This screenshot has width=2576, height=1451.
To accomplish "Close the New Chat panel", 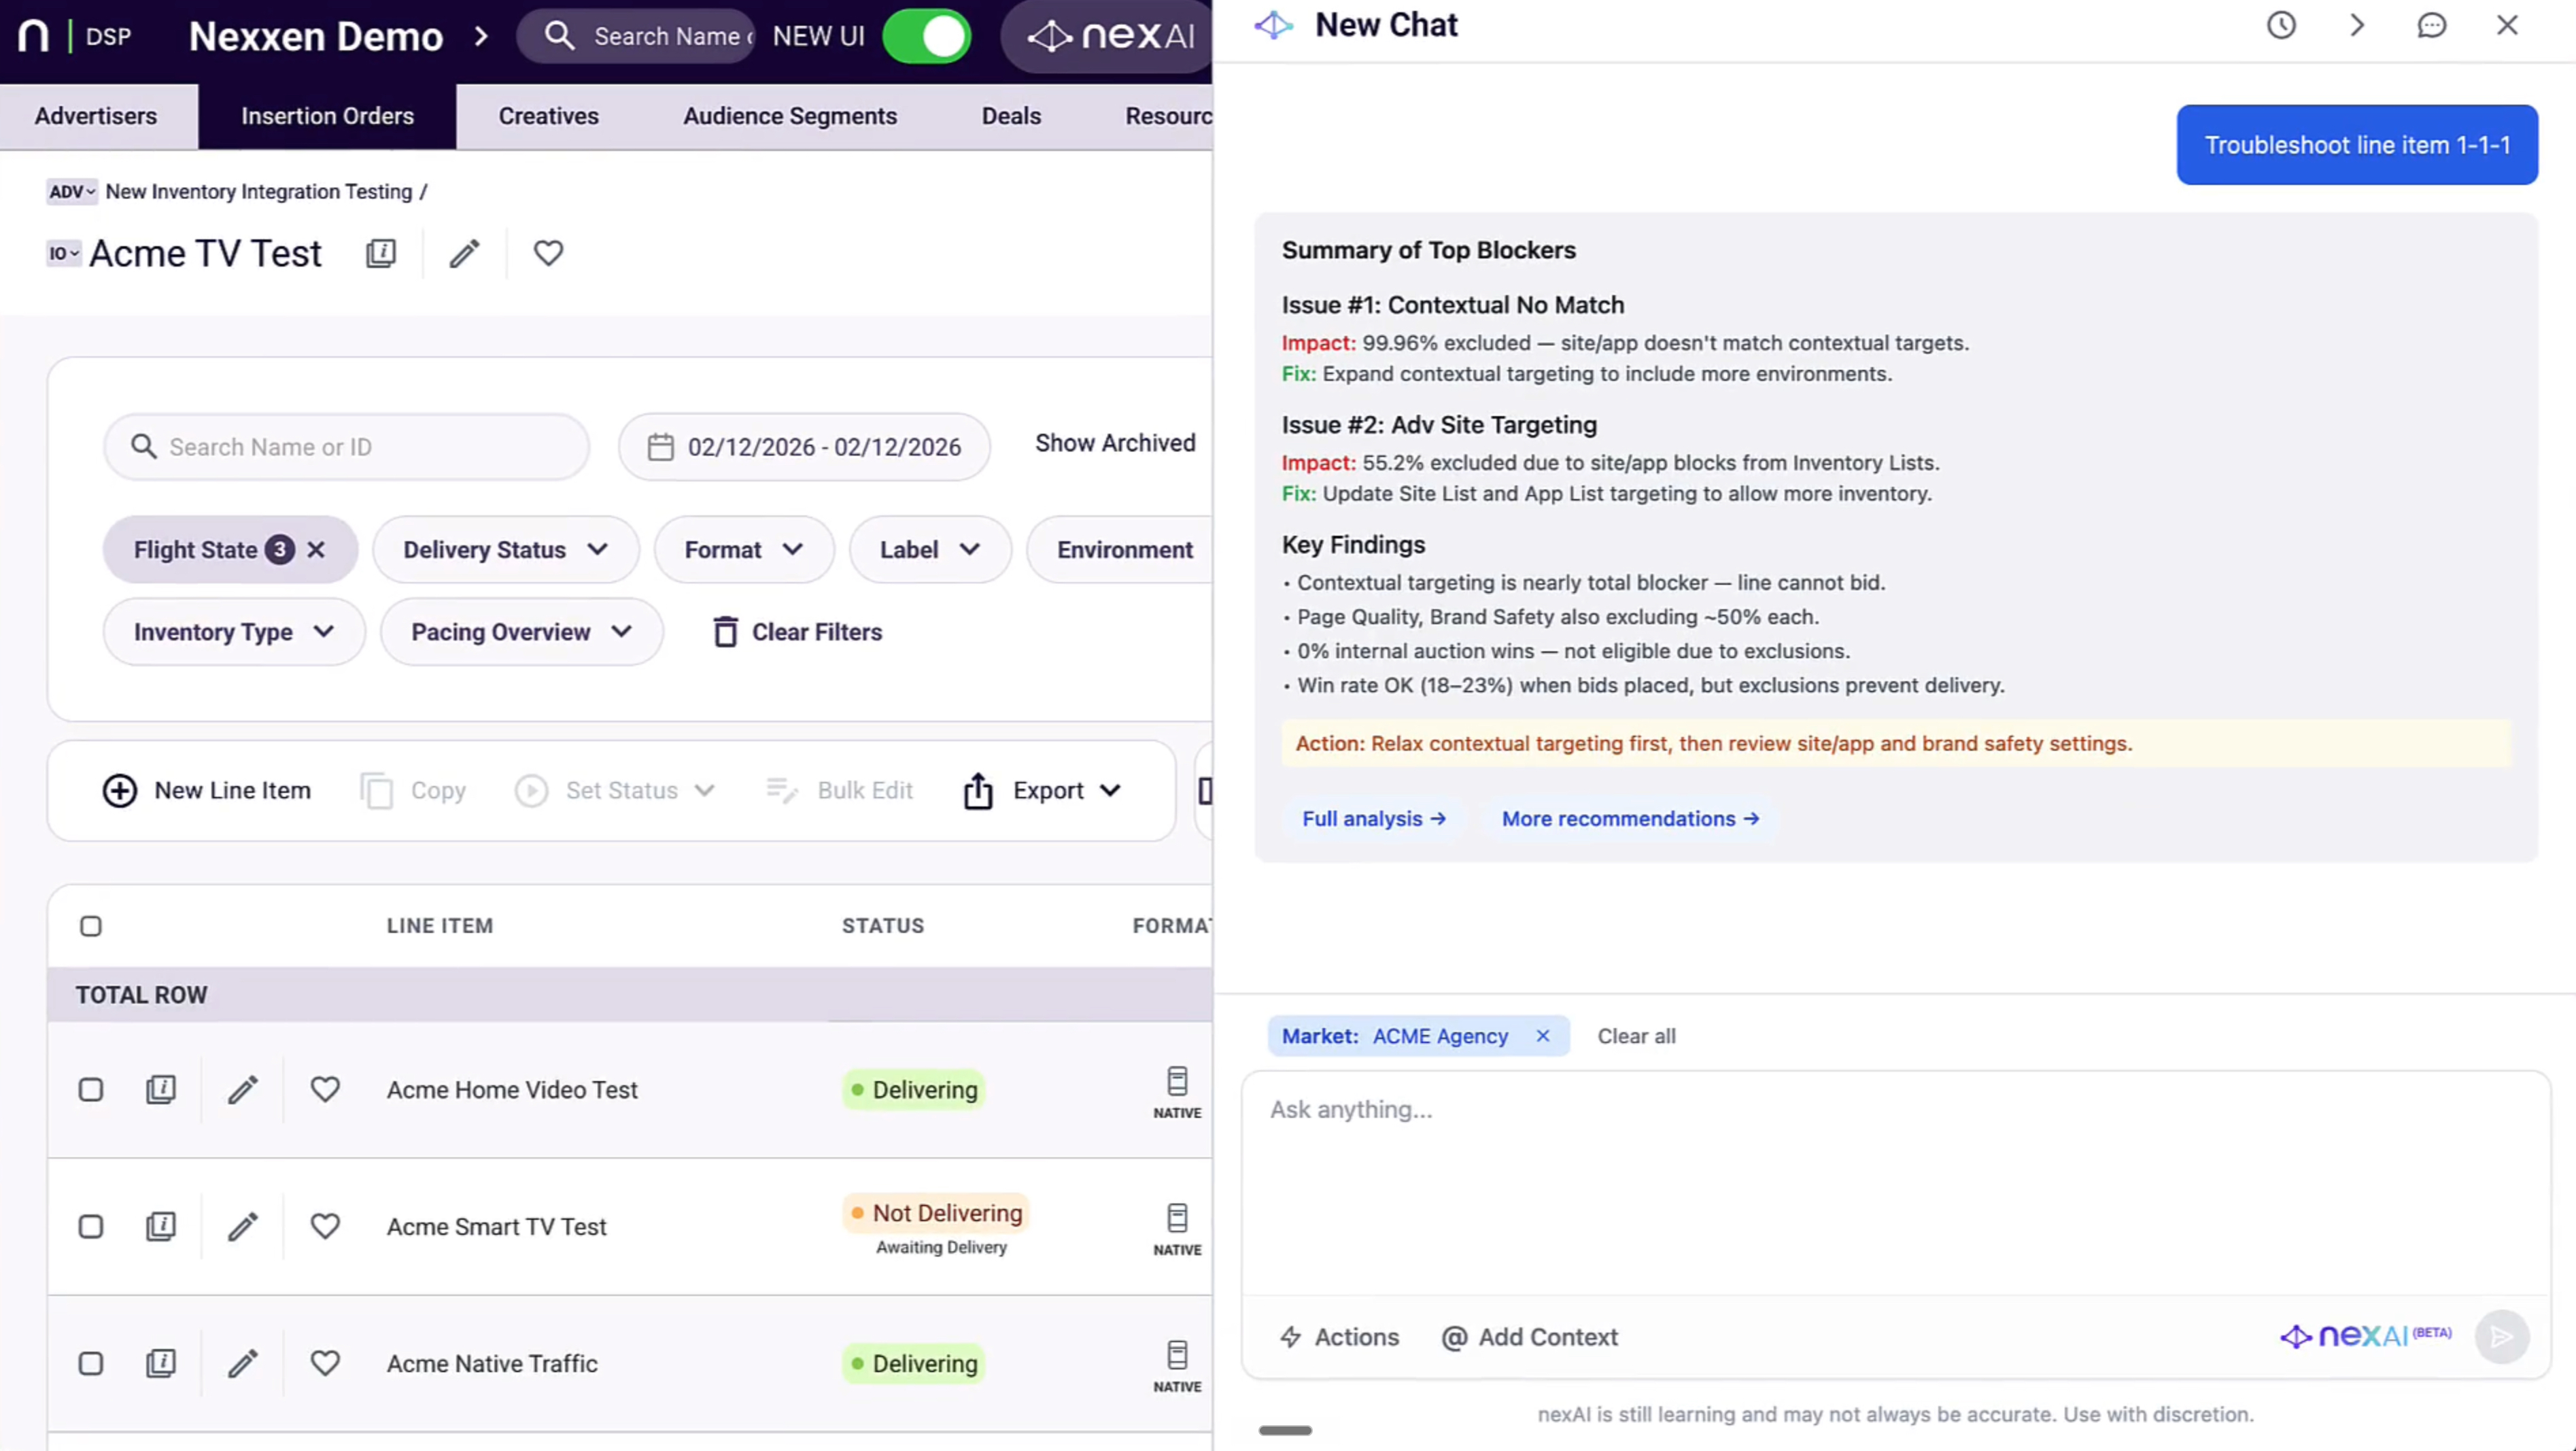I will click(2507, 25).
